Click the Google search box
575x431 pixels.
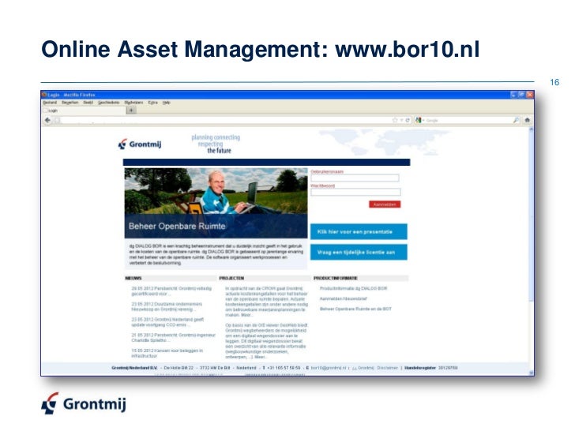[x=469, y=120]
